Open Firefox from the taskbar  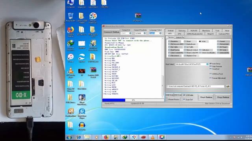click(106, 137)
